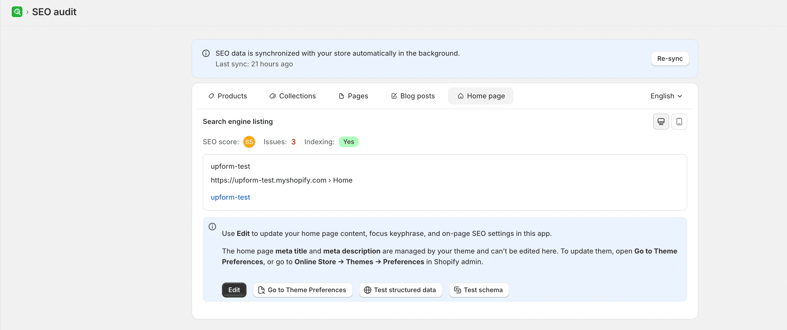Click the info icon beside Edit instructions
The width and height of the screenshot is (787, 330).
[212, 227]
